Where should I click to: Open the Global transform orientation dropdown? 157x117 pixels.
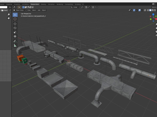(x=75, y=7)
